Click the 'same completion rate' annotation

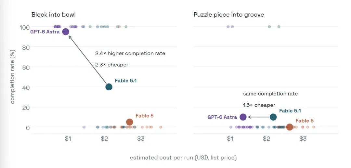[270, 94]
